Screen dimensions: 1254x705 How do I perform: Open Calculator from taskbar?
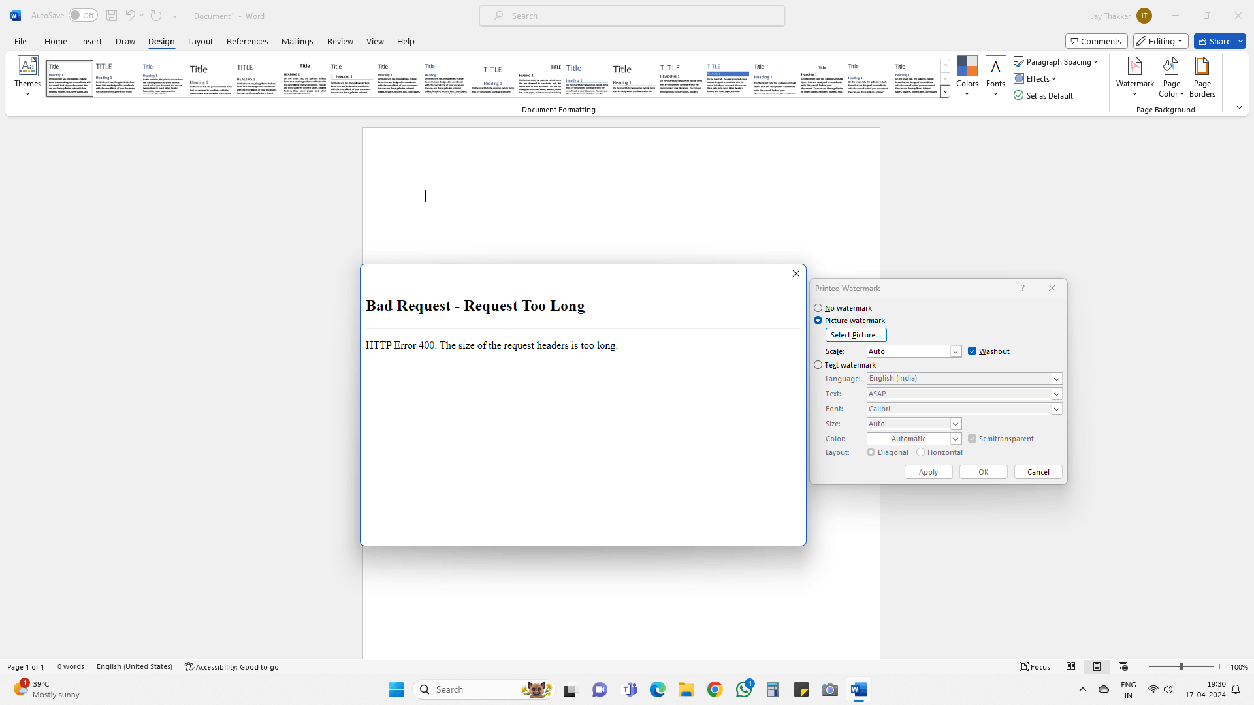click(x=773, y=689)
